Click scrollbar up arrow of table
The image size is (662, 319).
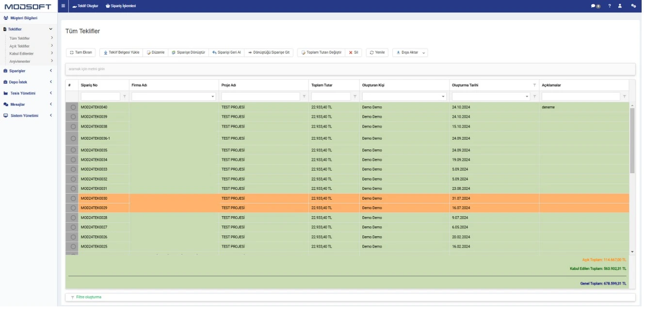click(x=632, y=105)
